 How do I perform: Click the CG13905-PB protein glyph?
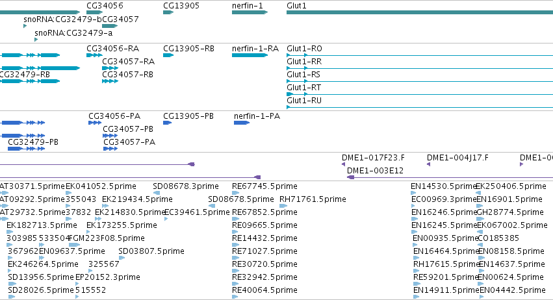[x=167, y=123]
